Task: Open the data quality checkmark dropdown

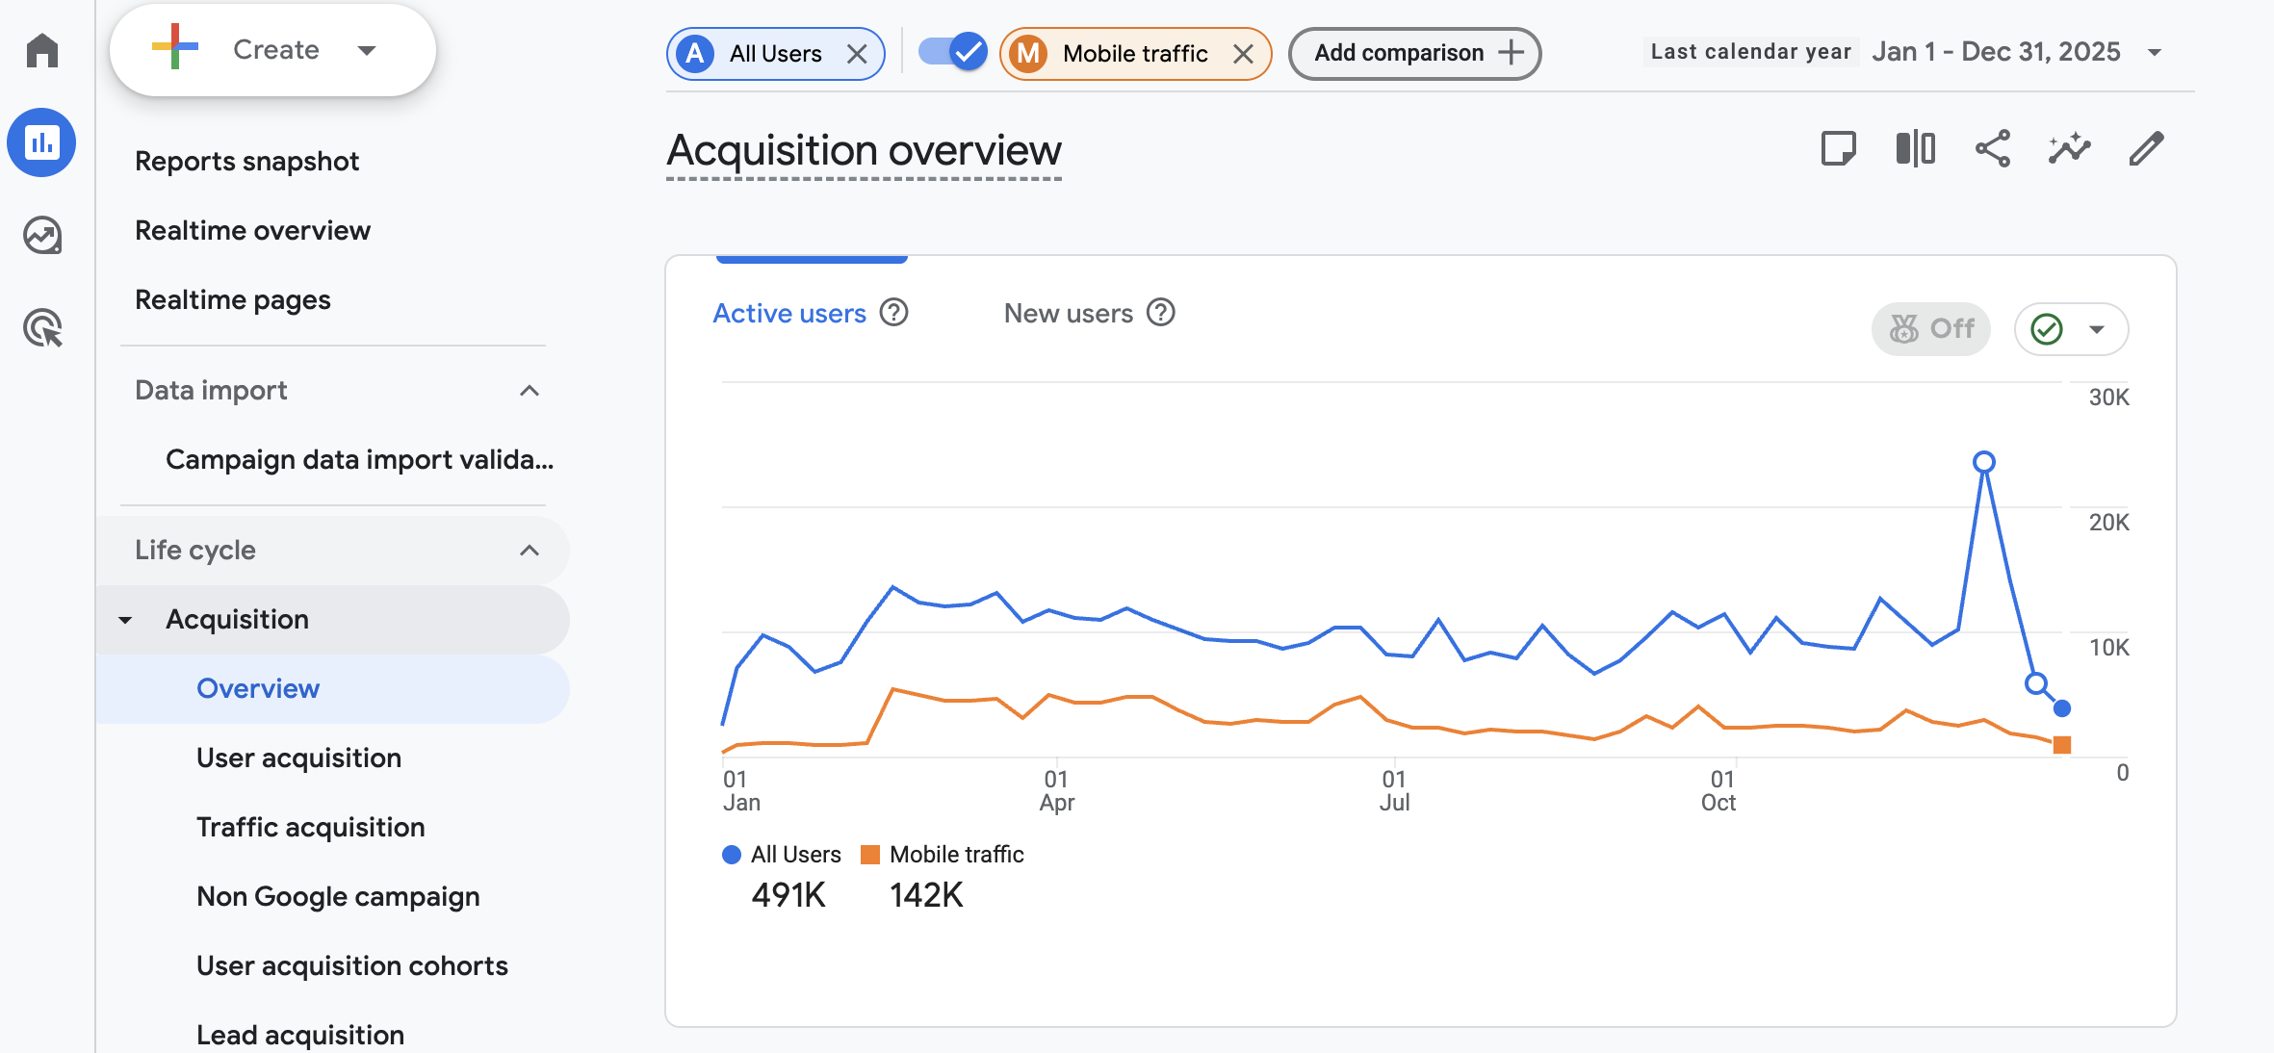Action: (2071, 329)
